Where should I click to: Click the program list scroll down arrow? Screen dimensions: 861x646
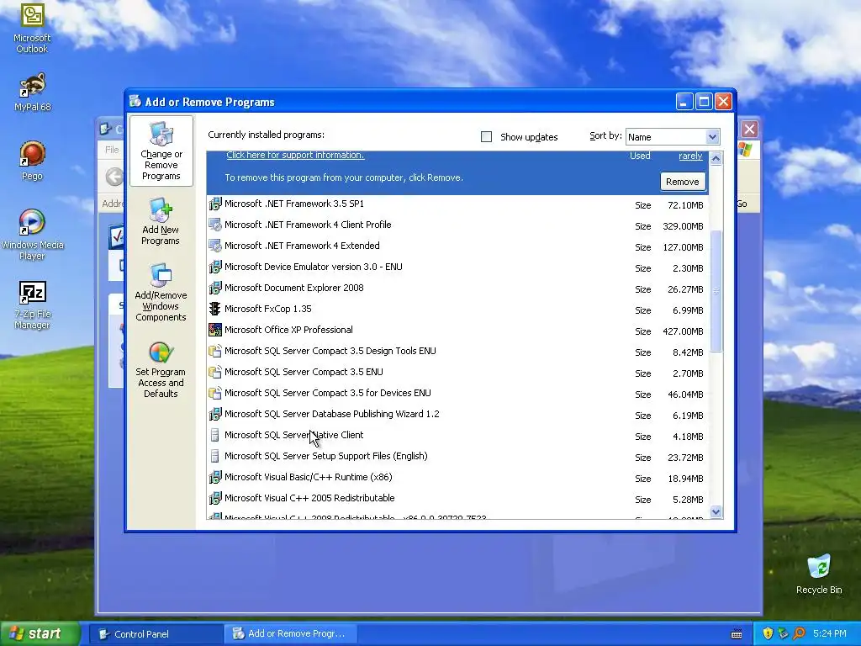716,512
